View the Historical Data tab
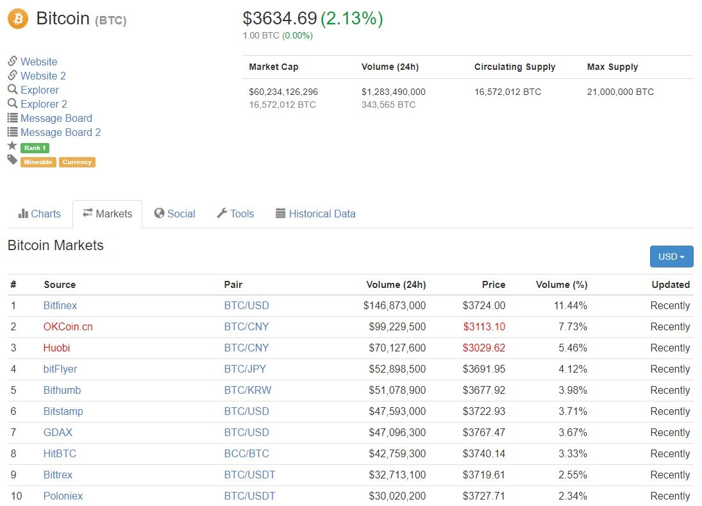 pos(315,214)
